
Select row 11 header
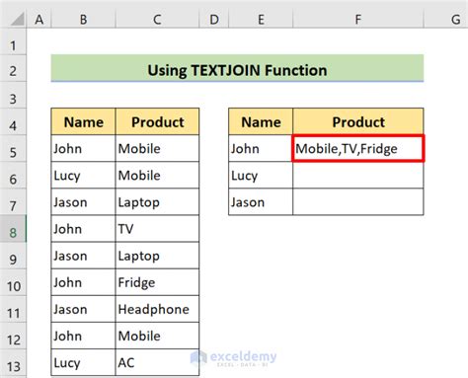[x=13, y=309]
